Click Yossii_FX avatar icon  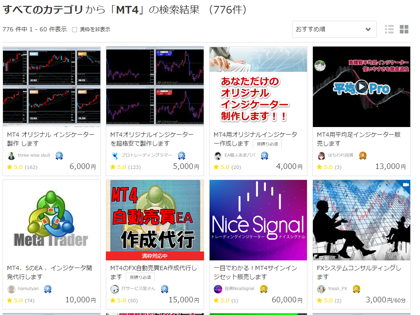click(x=321, y=289)
